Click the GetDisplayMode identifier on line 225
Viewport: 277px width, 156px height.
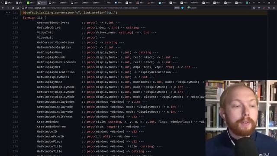pyautogui.click(x=49, y=82)
